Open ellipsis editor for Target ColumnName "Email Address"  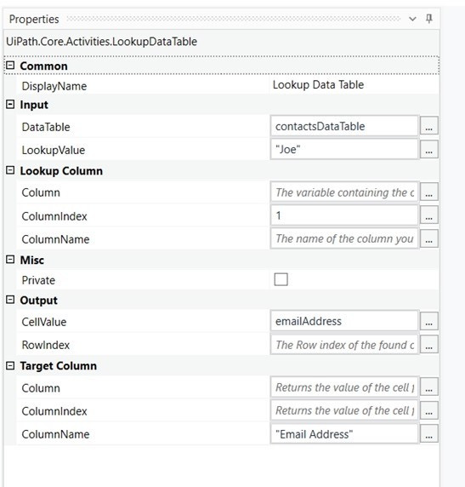tap(429, 433)
